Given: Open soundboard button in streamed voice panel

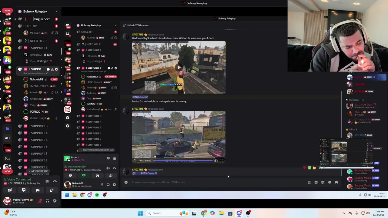Looking at the screenshot, I should (111, 176).
